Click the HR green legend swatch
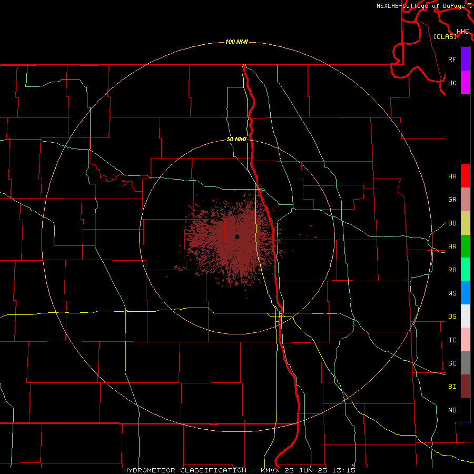 [x=465, y=246]
